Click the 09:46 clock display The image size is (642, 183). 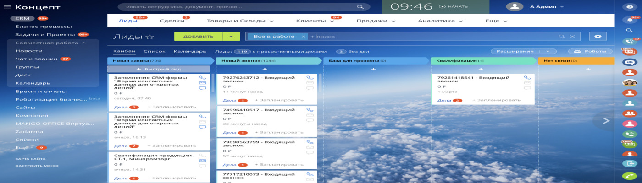click(x=411, y=6)
